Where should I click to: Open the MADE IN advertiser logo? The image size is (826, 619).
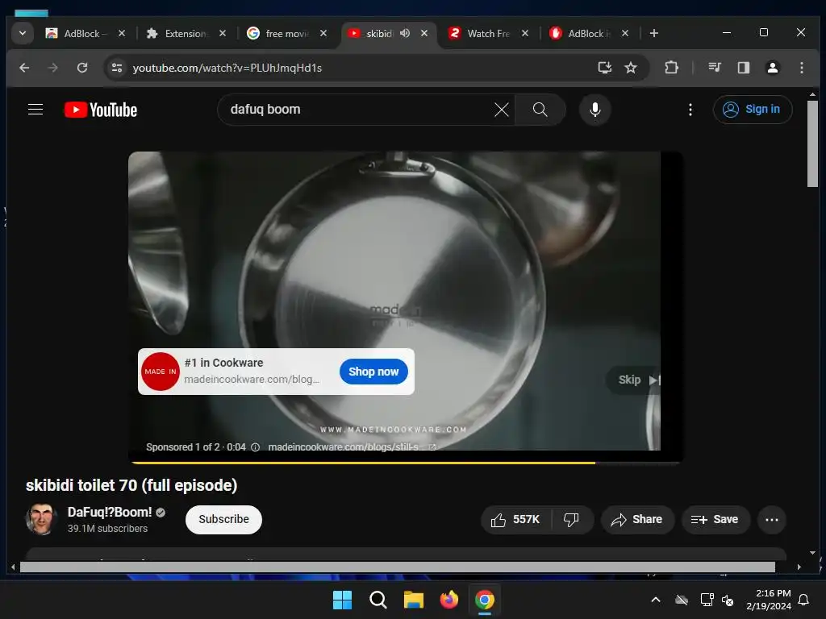point(161,372)
